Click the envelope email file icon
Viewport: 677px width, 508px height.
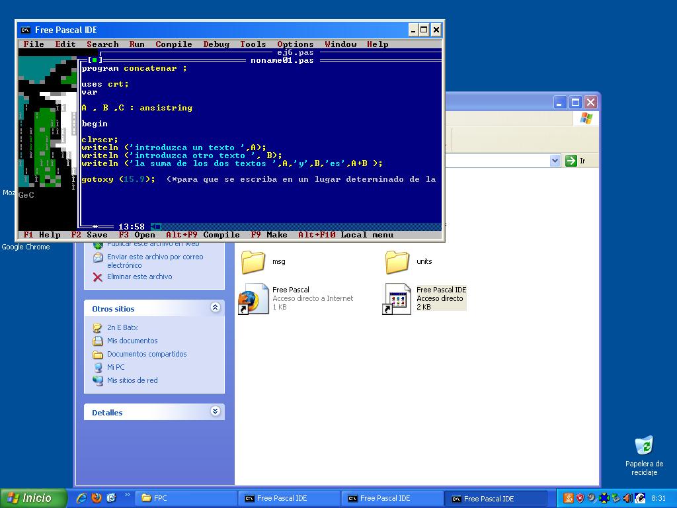point(98,258)
